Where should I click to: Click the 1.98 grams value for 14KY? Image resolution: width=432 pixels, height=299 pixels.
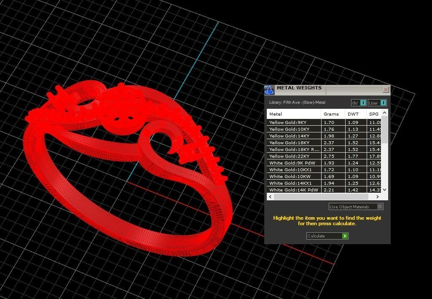pos(329,136)
